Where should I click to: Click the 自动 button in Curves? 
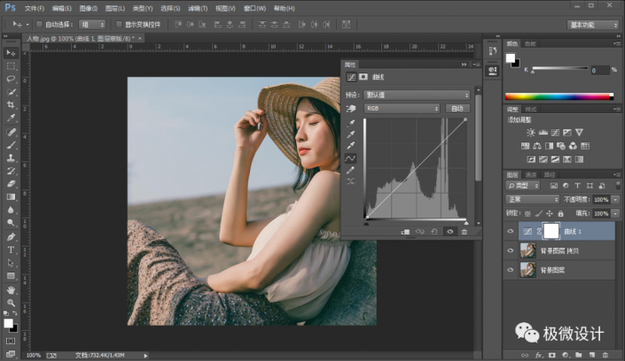pos(457,108)
